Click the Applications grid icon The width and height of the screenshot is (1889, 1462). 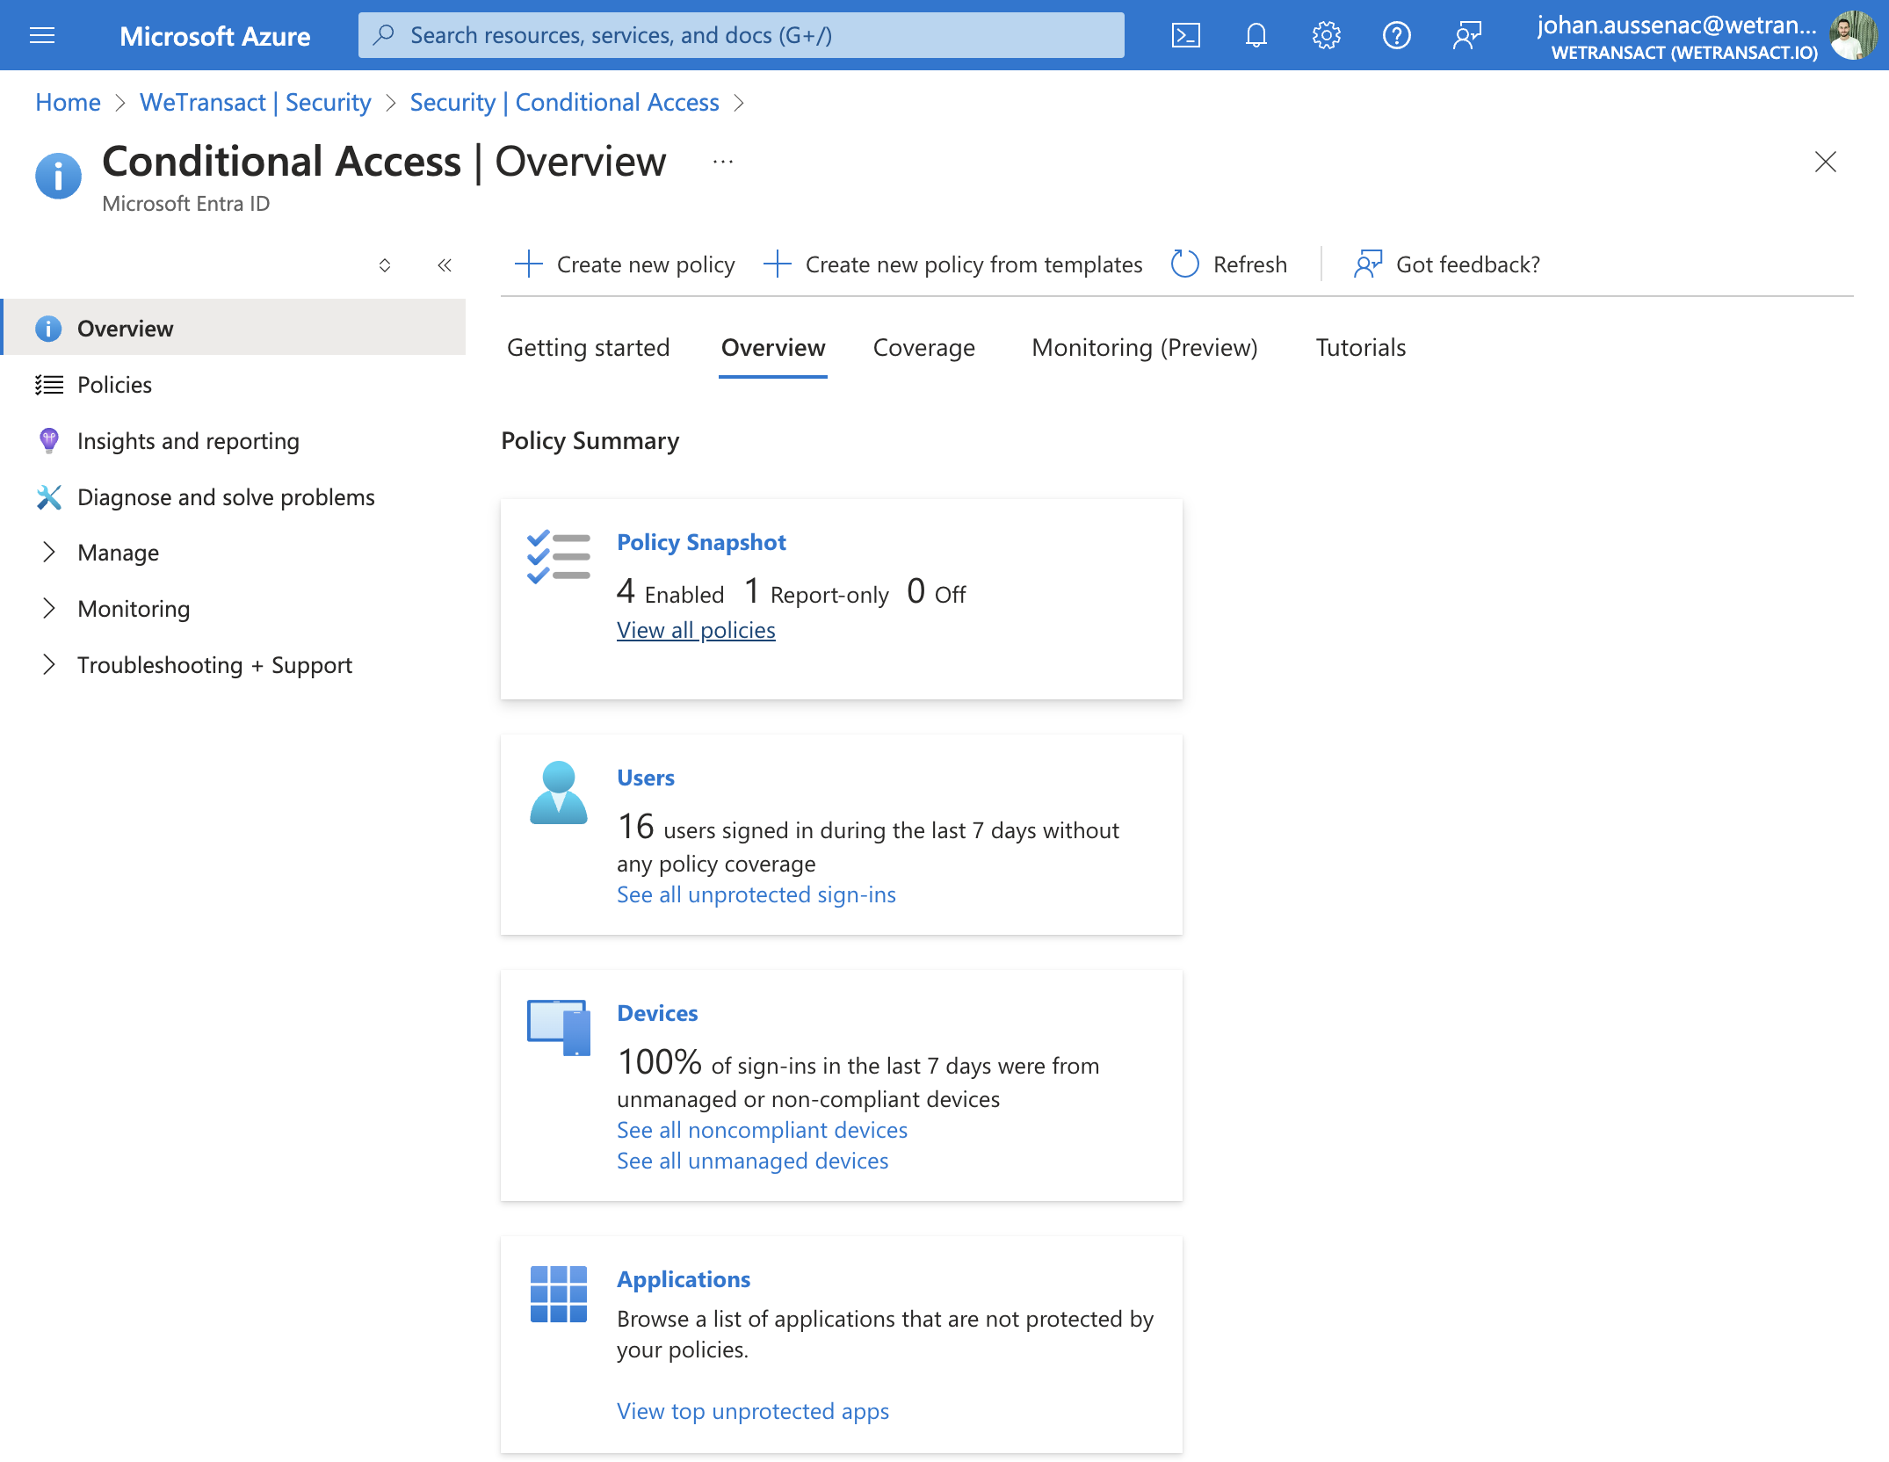(x=558, y=1294)
